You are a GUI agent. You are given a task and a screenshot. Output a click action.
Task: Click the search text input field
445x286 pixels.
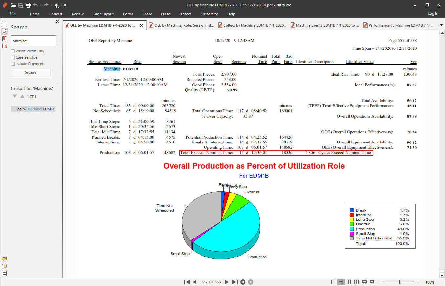[34, 41]
